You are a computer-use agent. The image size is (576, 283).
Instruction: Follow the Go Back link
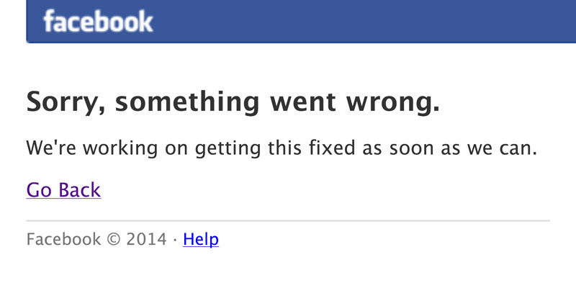[x=63, y=190]
